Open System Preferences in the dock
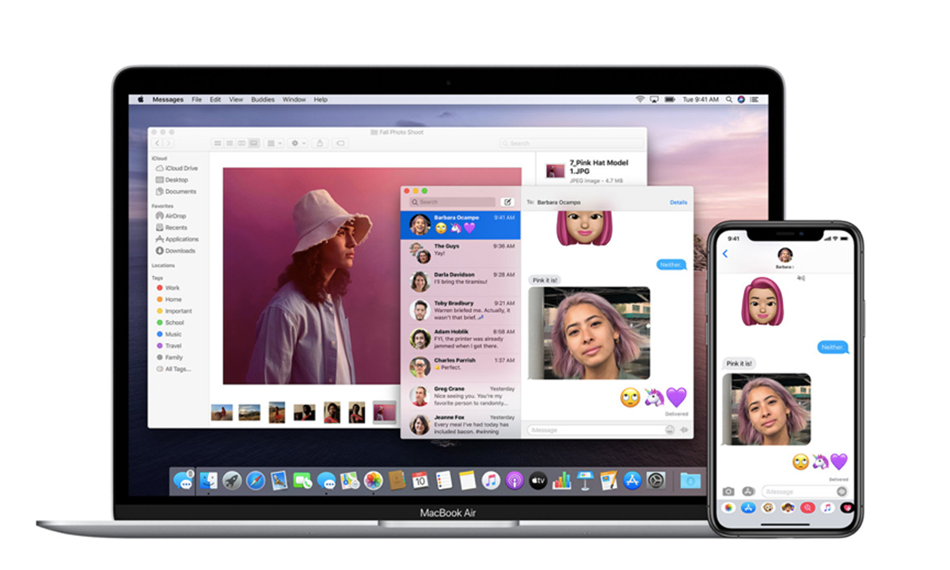 point(656,480)
